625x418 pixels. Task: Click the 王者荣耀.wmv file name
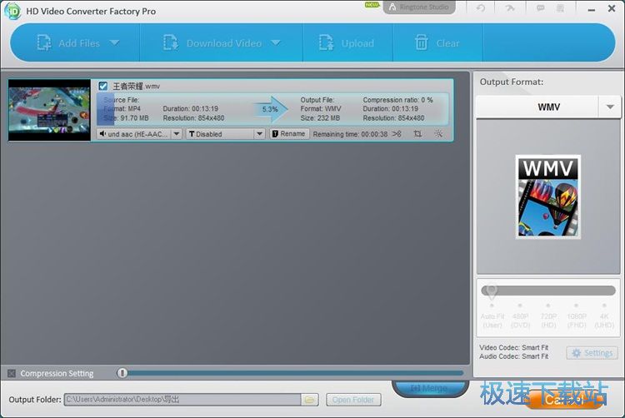[x=137, y=86]
